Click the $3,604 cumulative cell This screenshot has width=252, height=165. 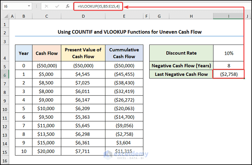click(x=124, y=143)
